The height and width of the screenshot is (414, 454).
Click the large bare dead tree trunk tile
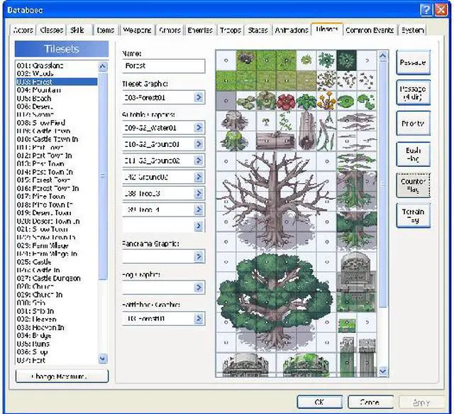(275, 192)
